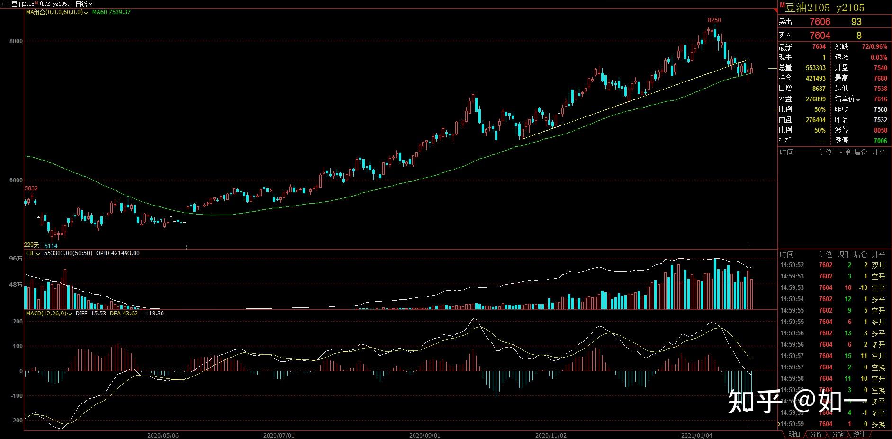892x439 pixels.
Task: Click the small arrow marker left of 买入
Action: pyautogui.click(x=775, y=36)
